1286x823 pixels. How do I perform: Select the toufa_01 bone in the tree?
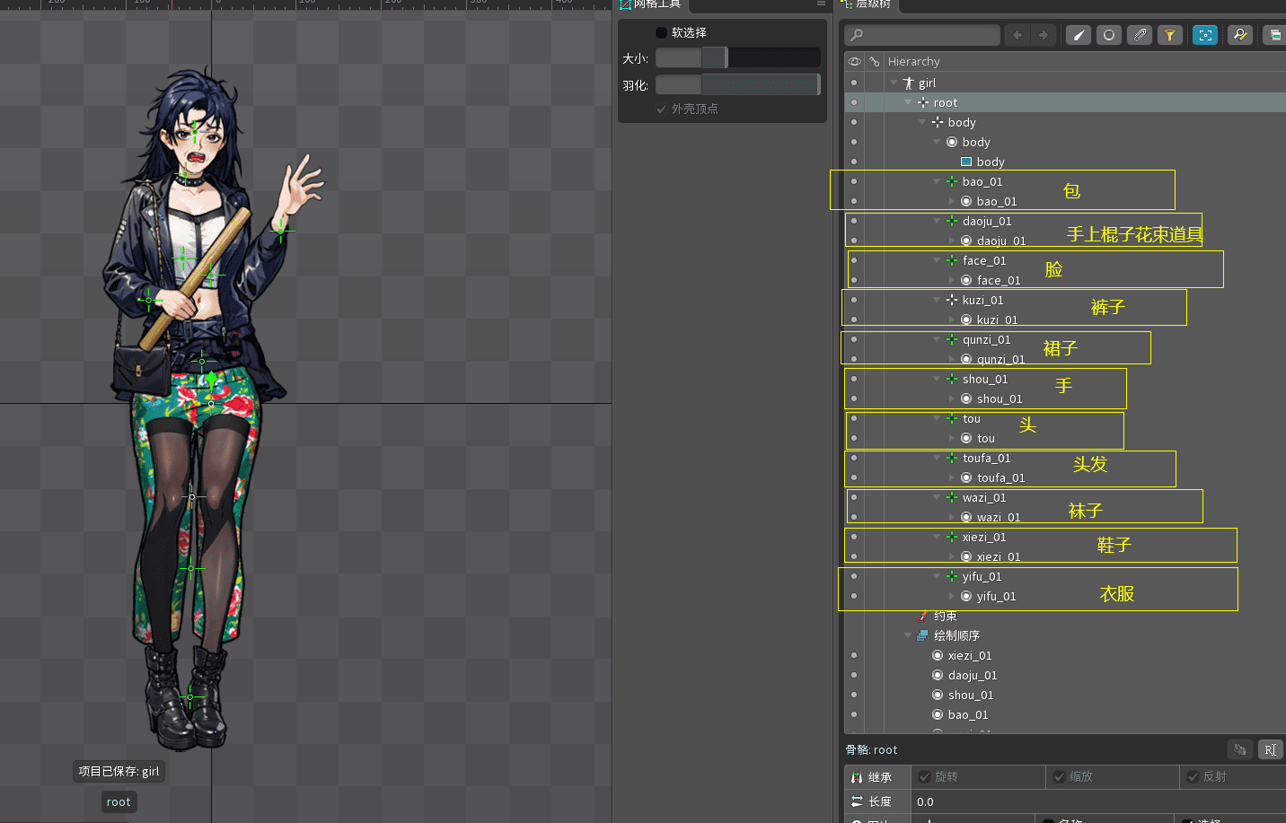[x=986, y=458]
